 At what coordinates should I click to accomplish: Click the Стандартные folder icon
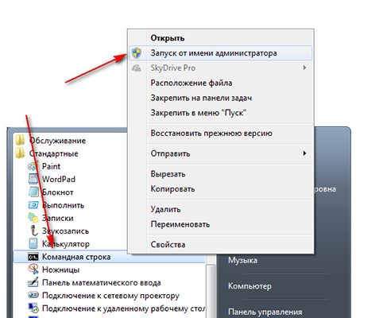[x=20, y=153]
